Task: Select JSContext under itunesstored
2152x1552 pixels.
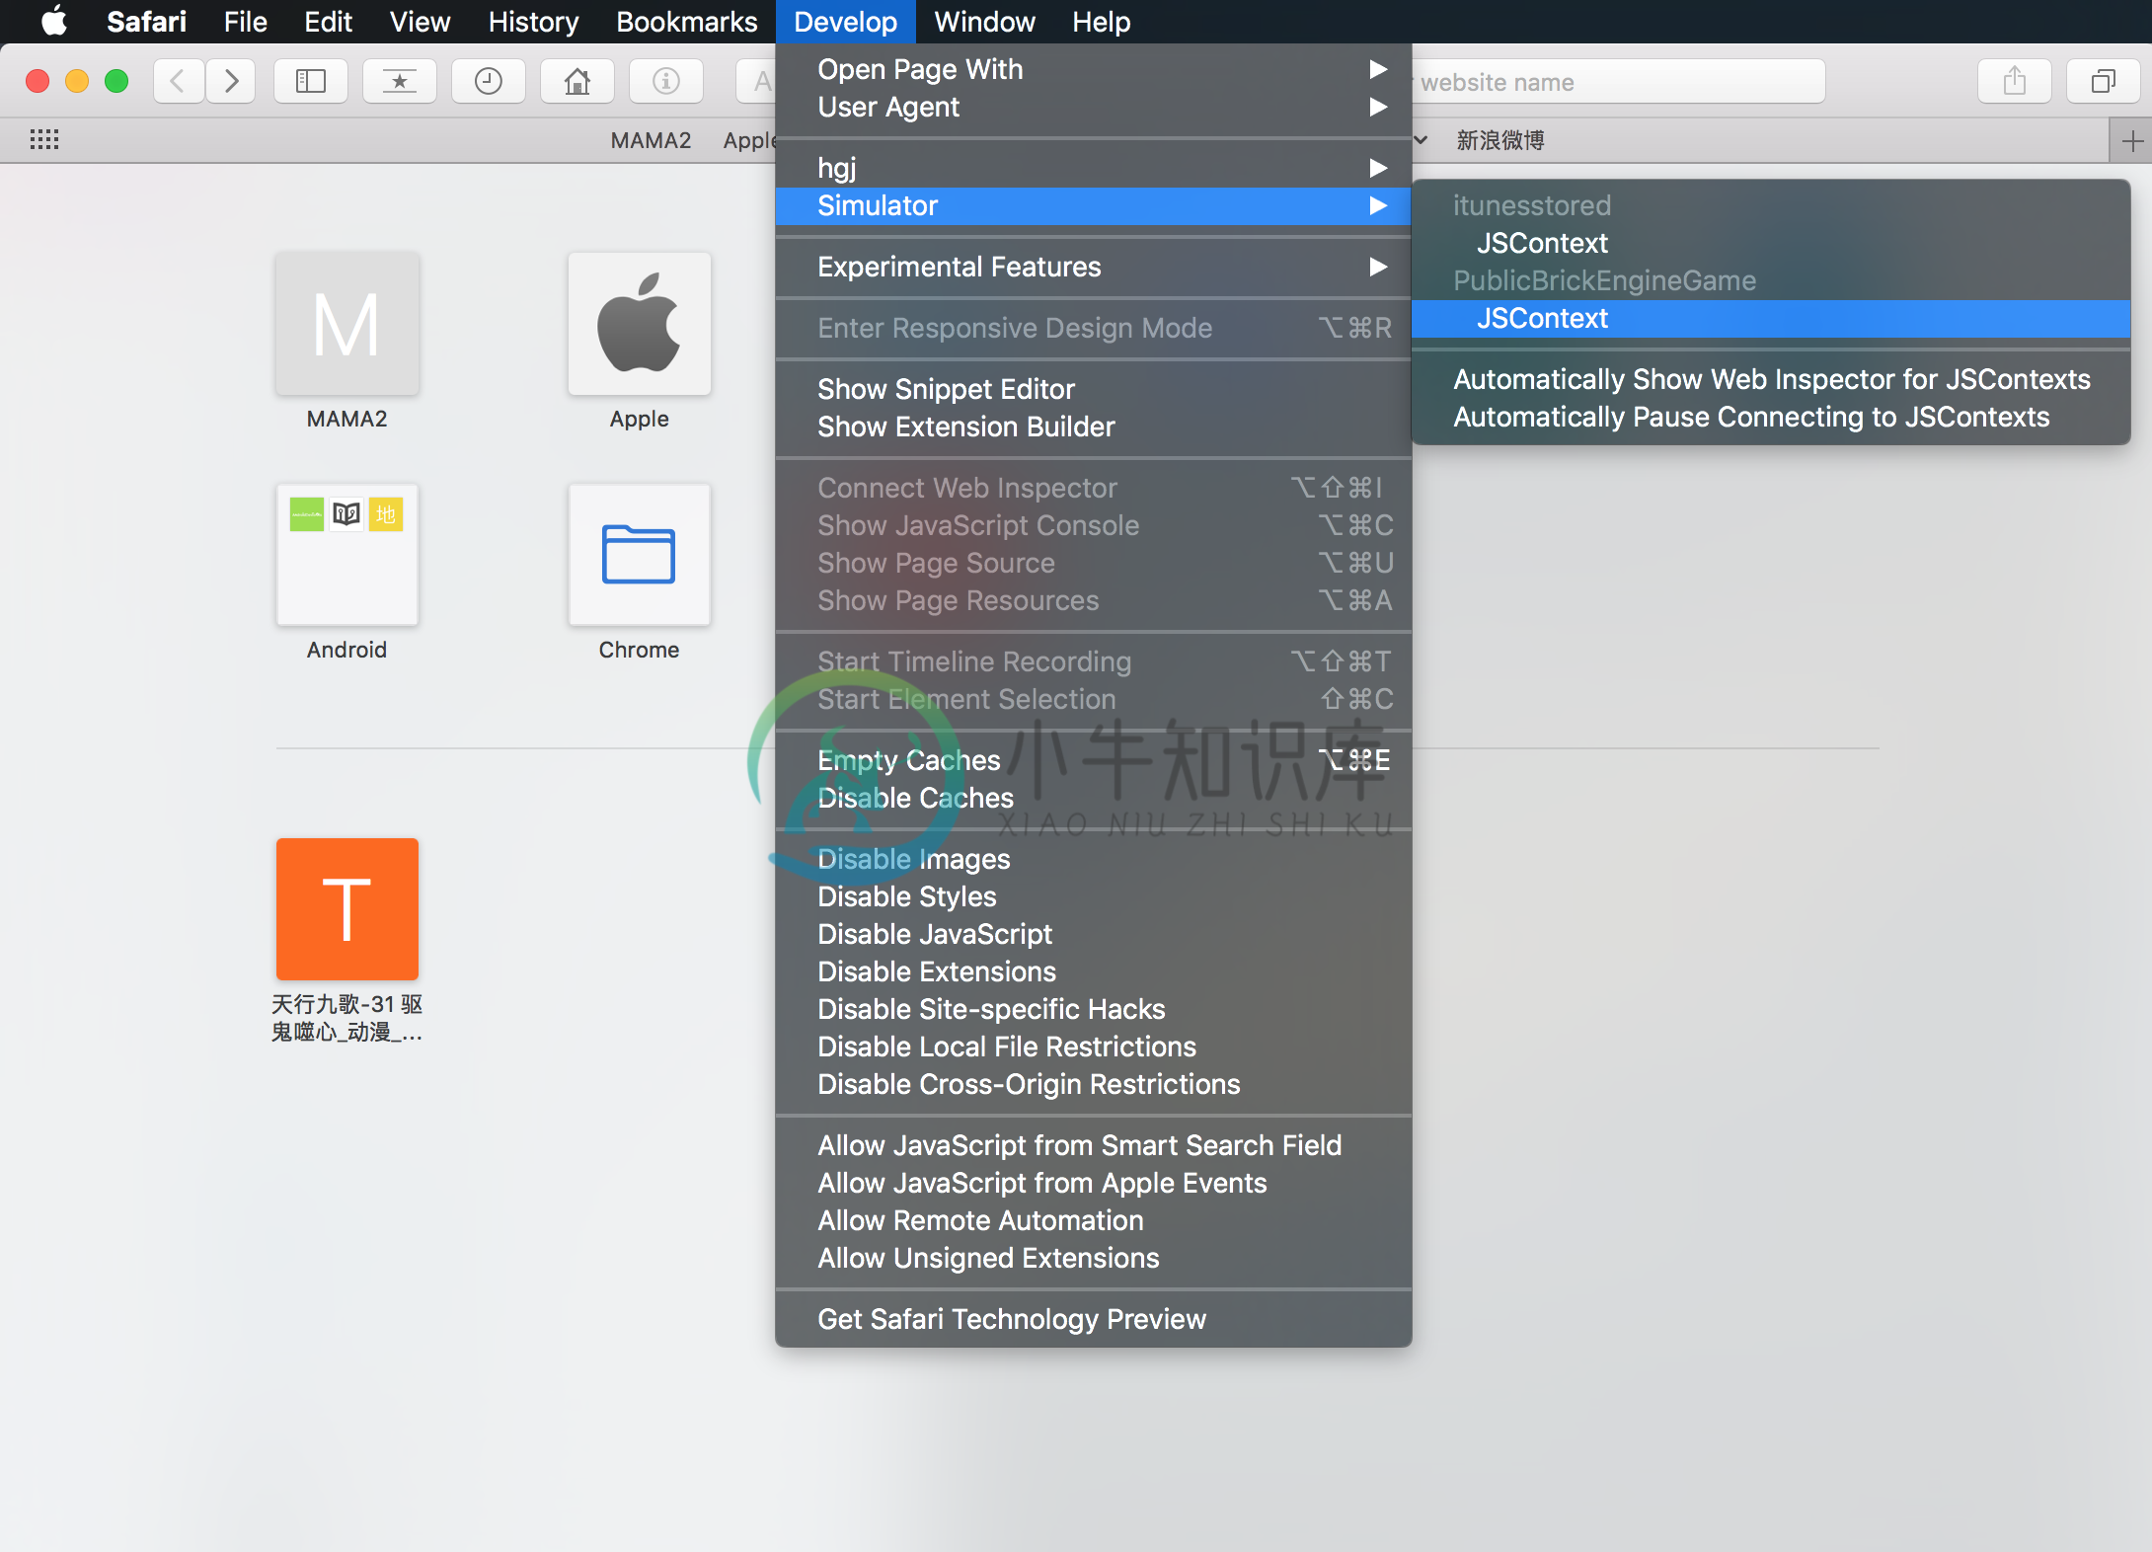Action: click(x=1771, y=243)
